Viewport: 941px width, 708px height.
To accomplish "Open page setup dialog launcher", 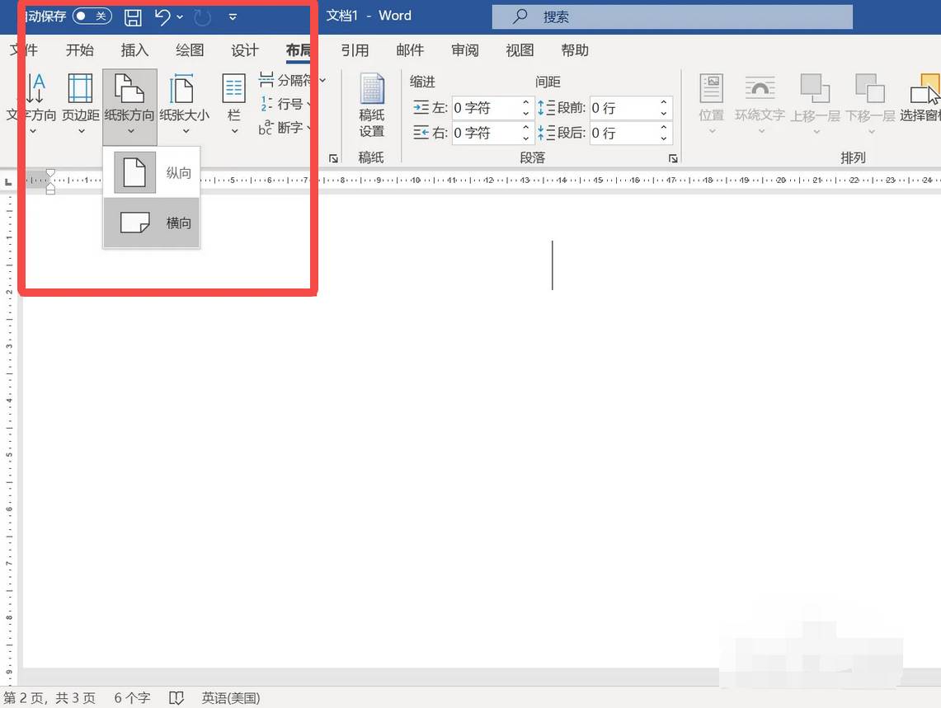I will pos(334,158).
